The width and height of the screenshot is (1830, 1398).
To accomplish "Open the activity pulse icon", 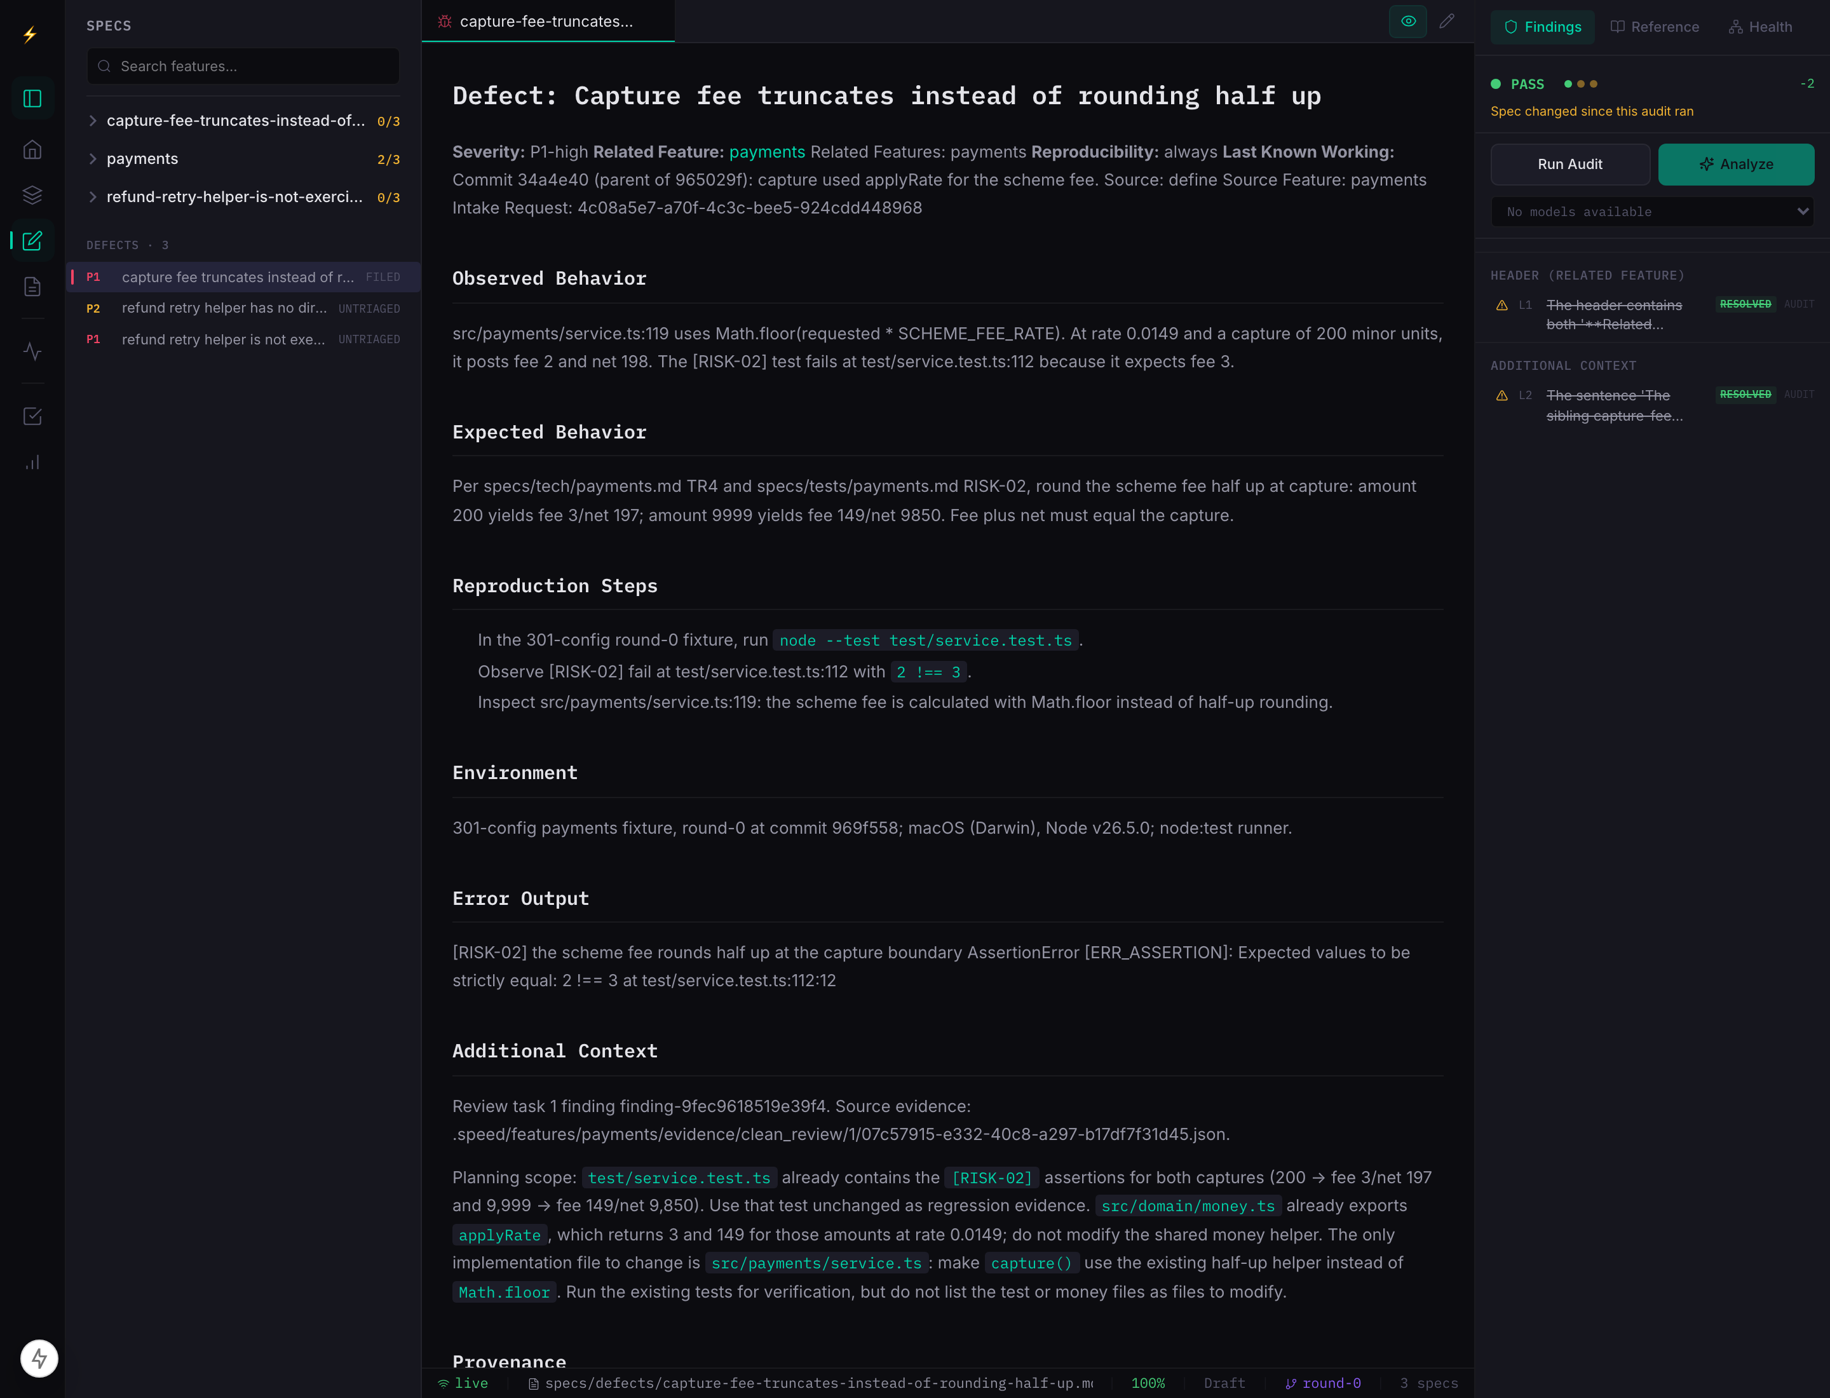I will tap(32, 351).
